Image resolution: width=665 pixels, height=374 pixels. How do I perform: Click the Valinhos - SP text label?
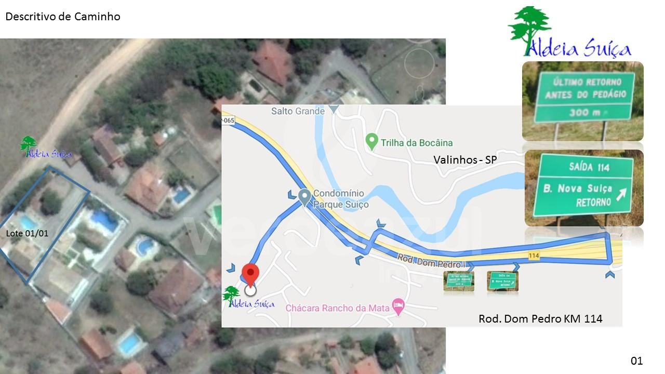coord(465,160)
